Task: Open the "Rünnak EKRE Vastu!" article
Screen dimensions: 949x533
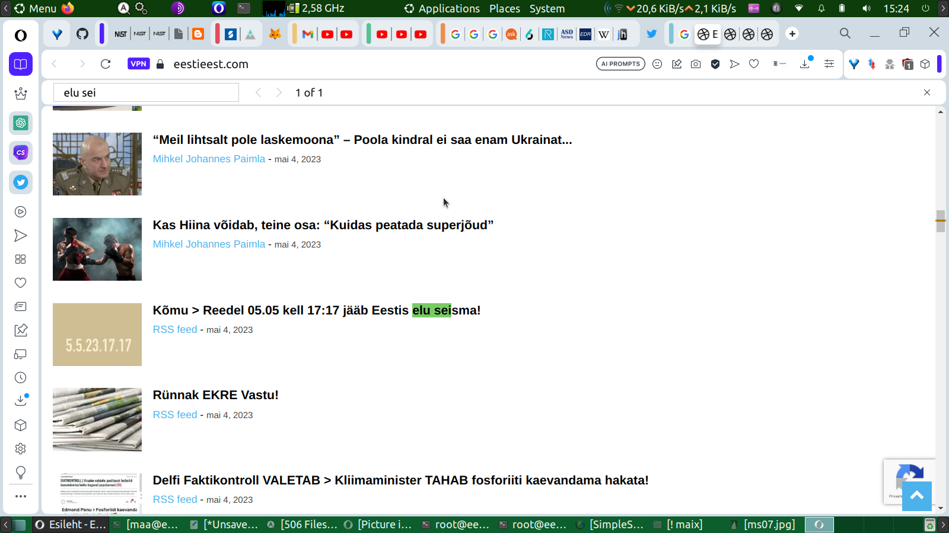Action: [216, 395]
